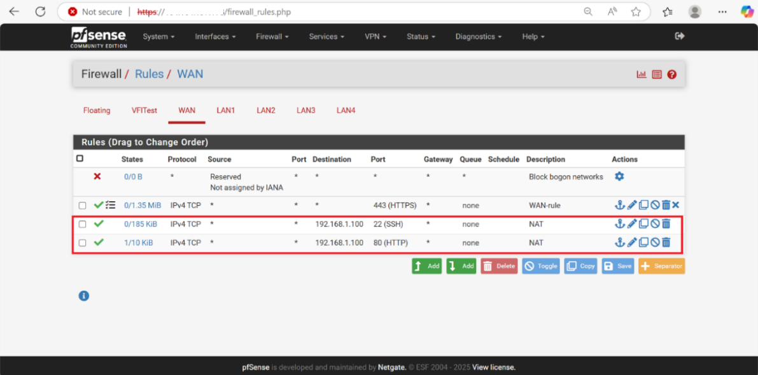
Task: Refresh the page in the browser
Action: click(41, 11)
